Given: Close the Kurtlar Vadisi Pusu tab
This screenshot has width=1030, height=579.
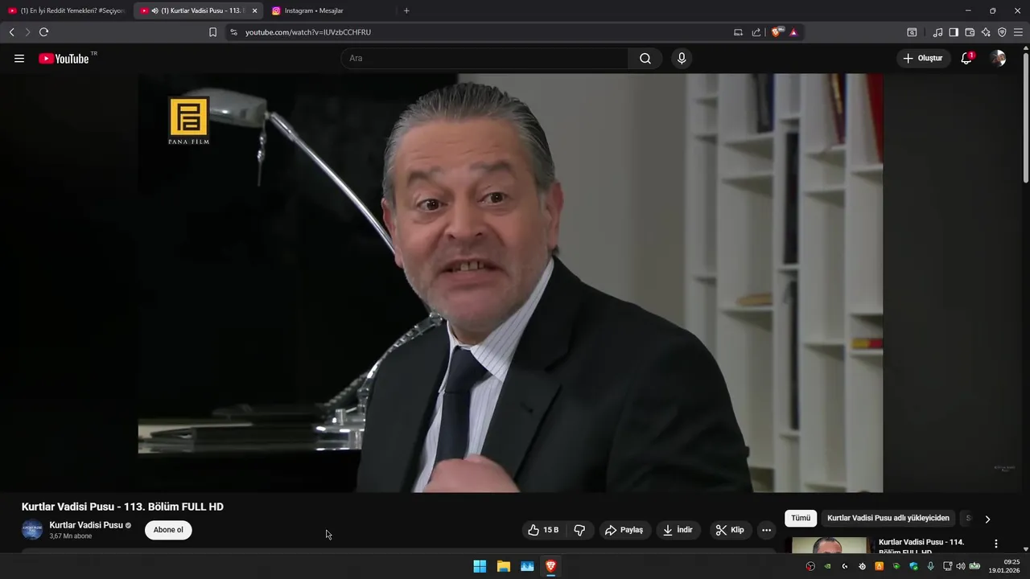Looking at the screenshot, I should click(x=254, y=10).
